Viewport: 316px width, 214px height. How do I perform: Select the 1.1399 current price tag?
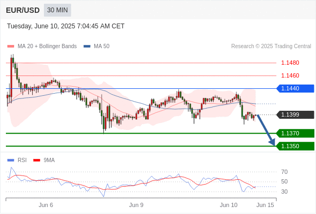click(x=295, y=114)
